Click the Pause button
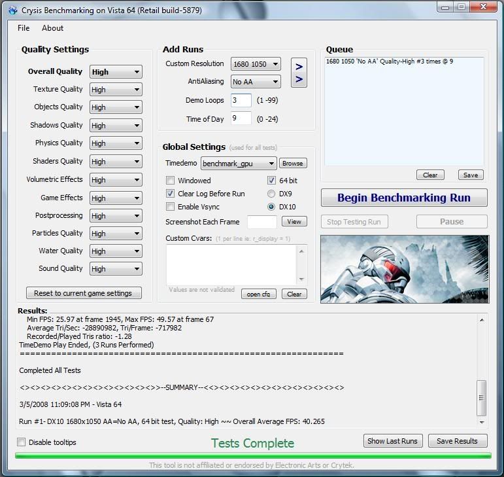The width and height of the screenshot is (504, 477). tap(452, 222)
